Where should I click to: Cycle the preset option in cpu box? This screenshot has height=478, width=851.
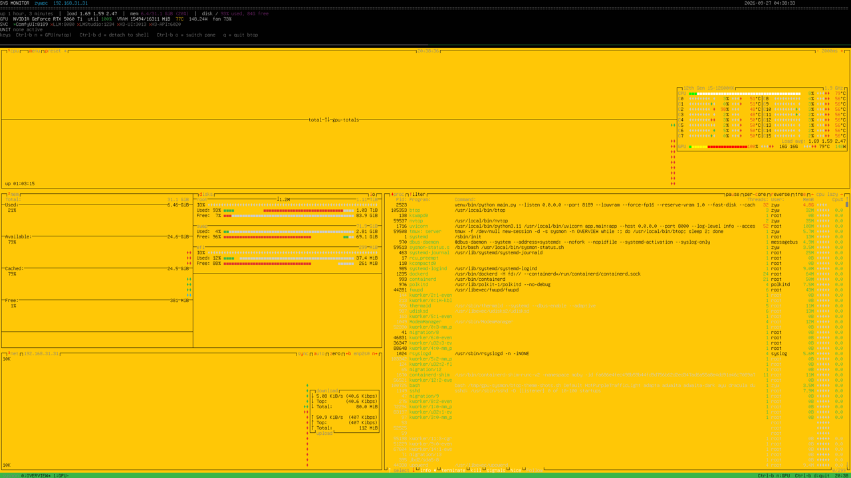[x=53, y=51]
